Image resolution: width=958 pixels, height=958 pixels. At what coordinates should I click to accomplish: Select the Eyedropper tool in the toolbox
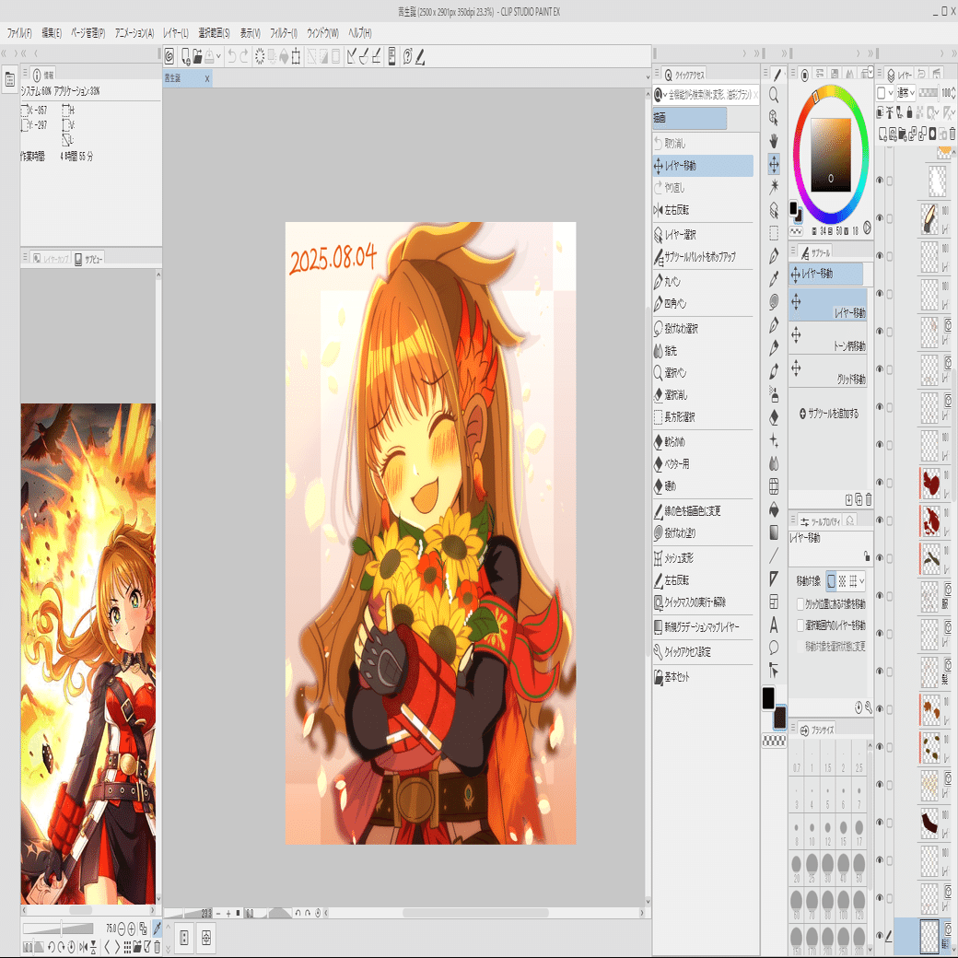[774, 278]
